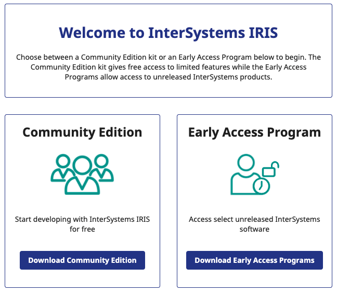Screen dimensions: 337x293
Task: Select the Community Edition card title
Action: 82,132
